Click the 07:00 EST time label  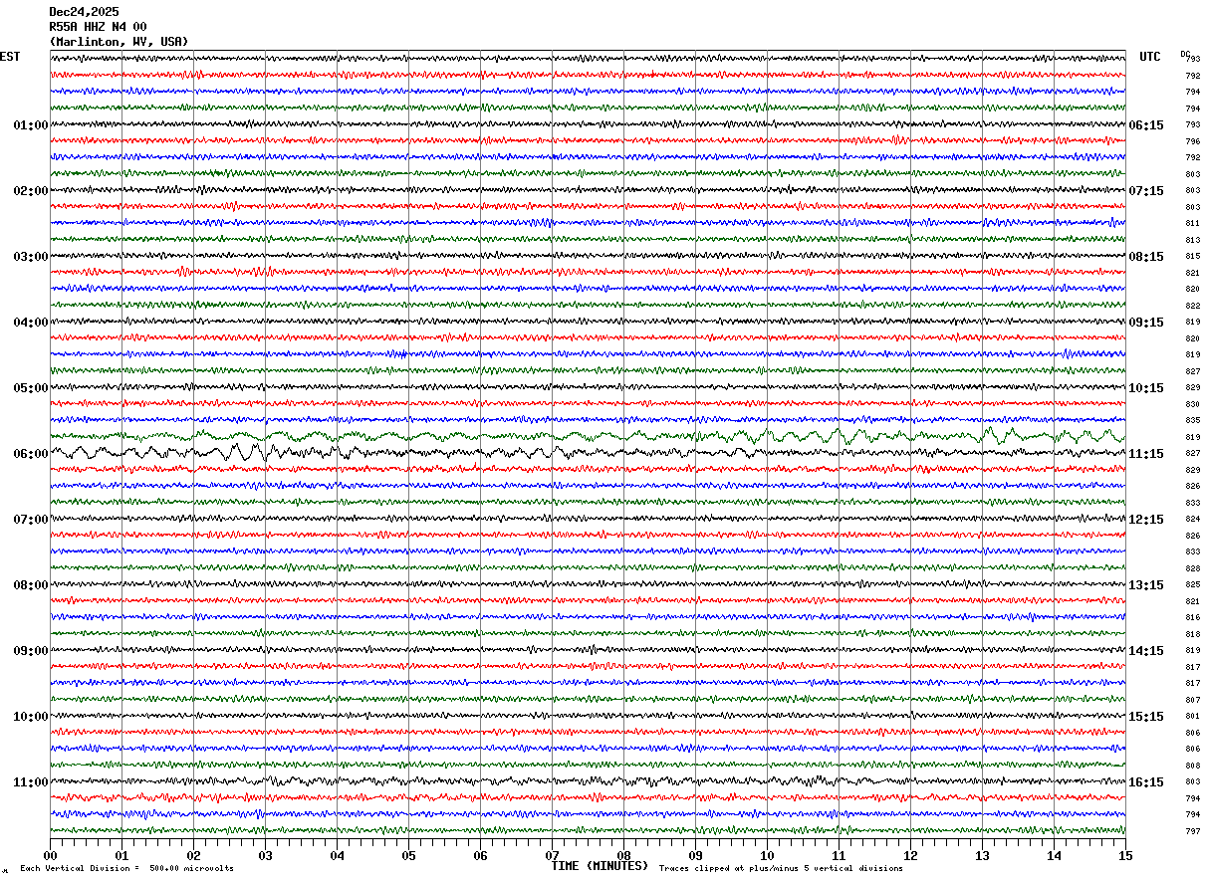point(31,520)
